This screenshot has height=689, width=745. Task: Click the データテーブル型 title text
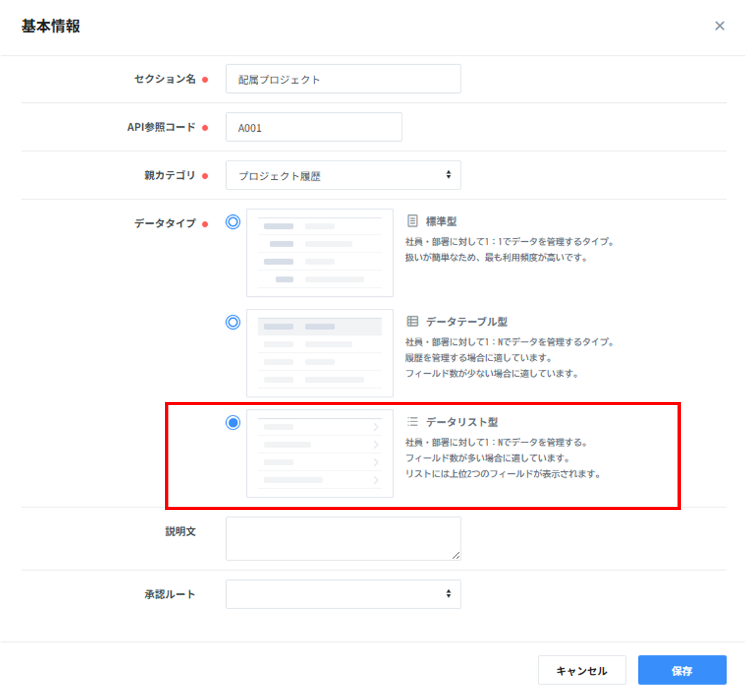466,322
